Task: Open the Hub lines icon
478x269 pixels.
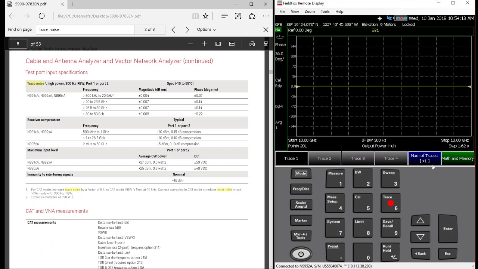Action: 224,16
